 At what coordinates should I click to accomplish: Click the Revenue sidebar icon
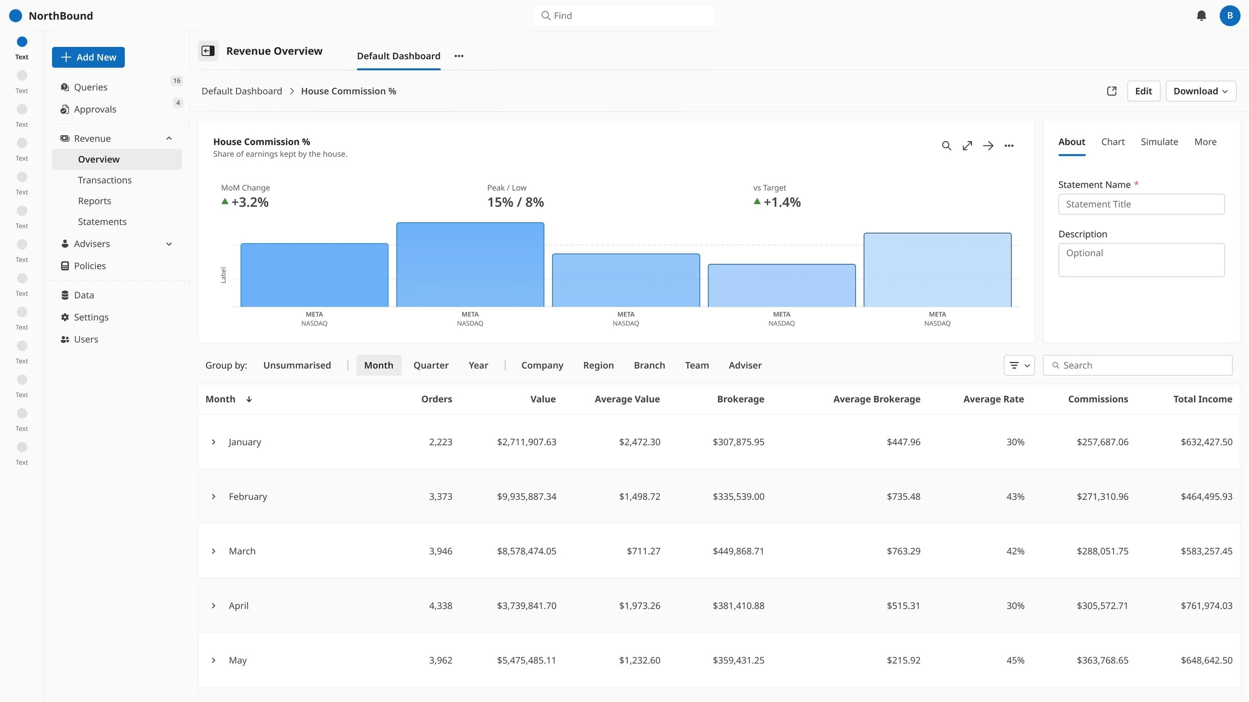click(x=64, y=138)
